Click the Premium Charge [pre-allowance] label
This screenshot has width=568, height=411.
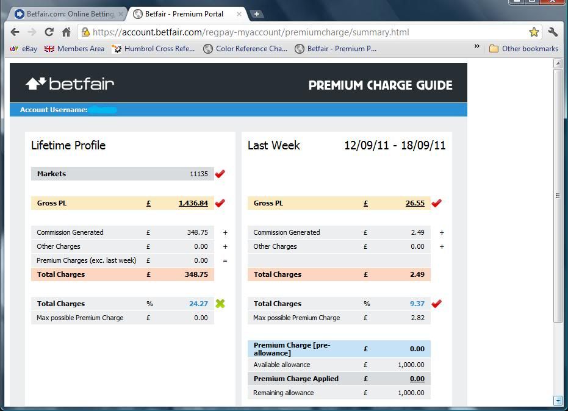292,349
